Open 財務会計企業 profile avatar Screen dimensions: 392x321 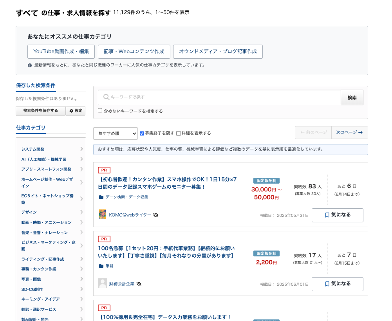tap(103, 283)
